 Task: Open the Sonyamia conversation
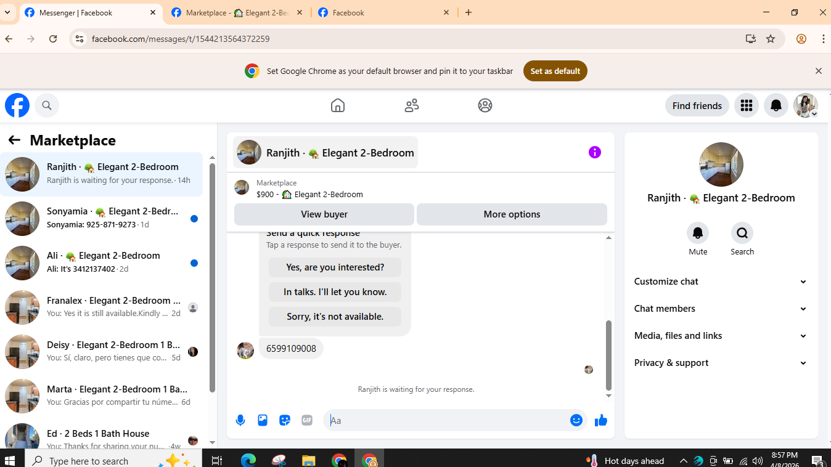[101, 218]
